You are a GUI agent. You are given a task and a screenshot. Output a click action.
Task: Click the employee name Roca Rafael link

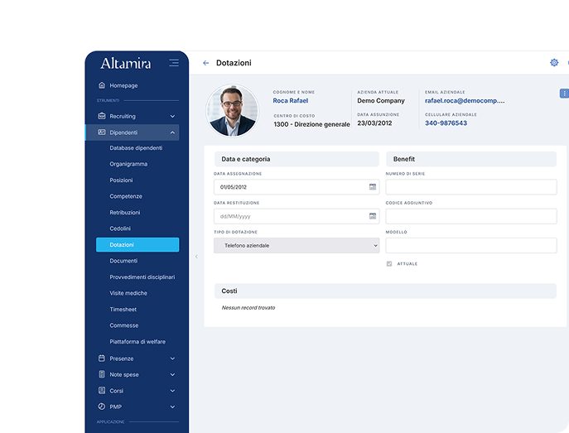pos(291,101)
